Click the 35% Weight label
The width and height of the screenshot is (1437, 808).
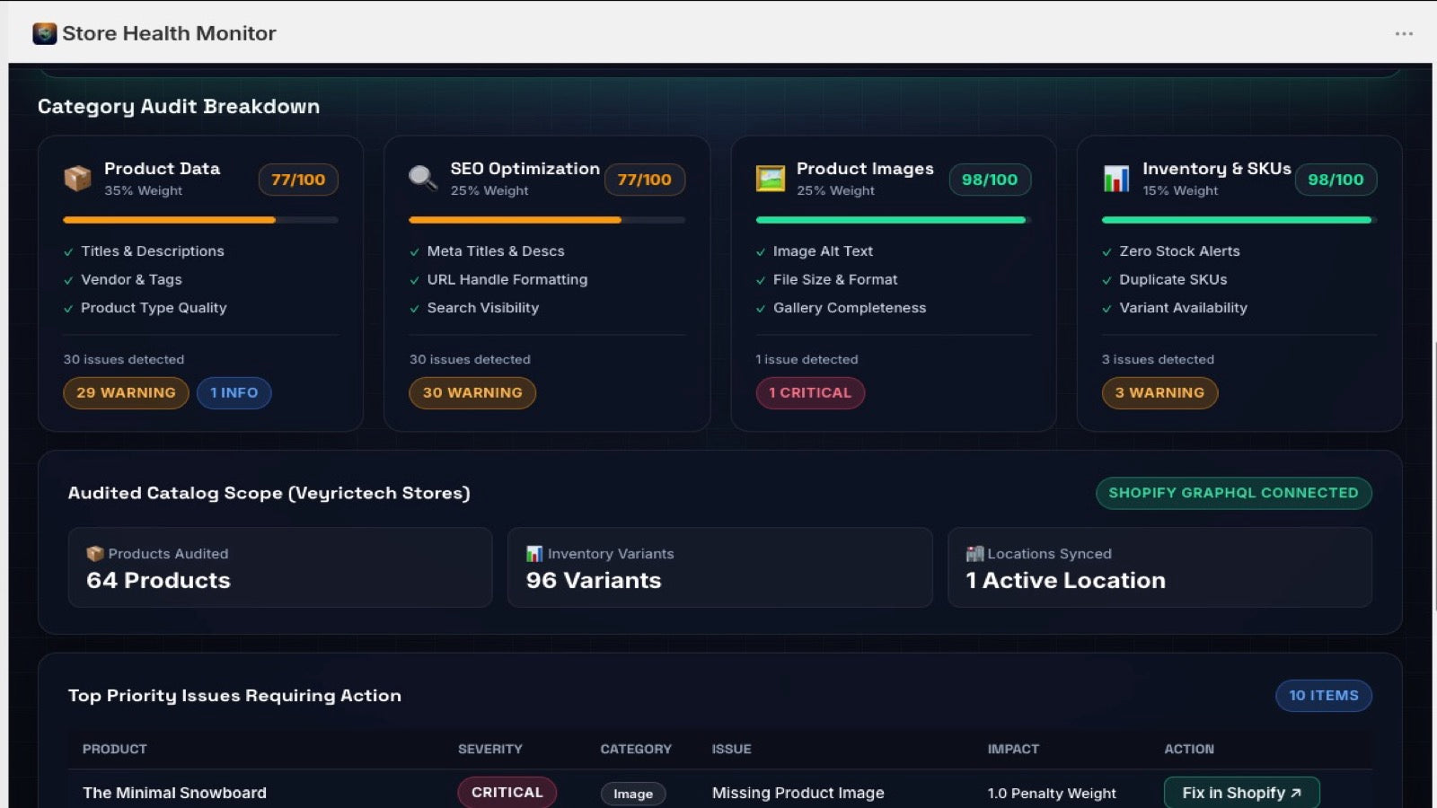pyautogui.click(x=143, y=191)
